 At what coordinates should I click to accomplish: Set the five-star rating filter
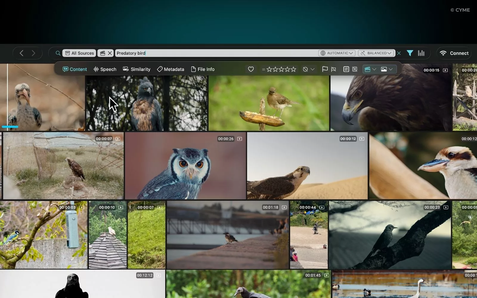pyautogui.click(x=293, y=69)
